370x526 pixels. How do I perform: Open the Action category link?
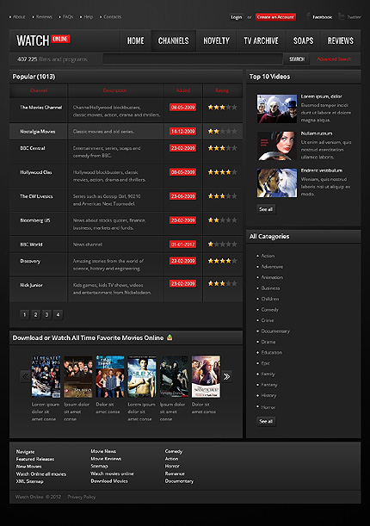(x=268, y=256)
